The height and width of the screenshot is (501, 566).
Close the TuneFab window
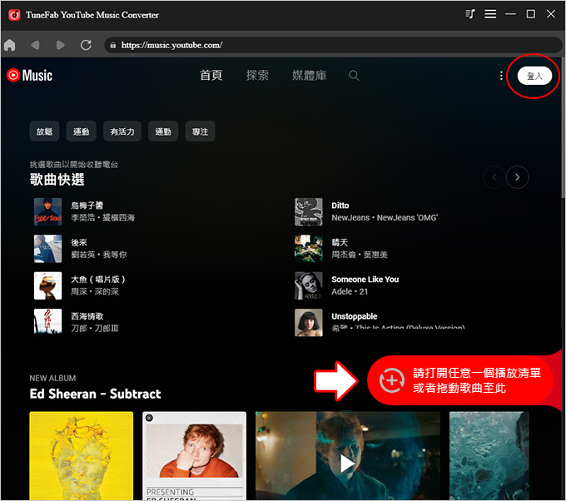pyautogui.click(x=551, y=14)
